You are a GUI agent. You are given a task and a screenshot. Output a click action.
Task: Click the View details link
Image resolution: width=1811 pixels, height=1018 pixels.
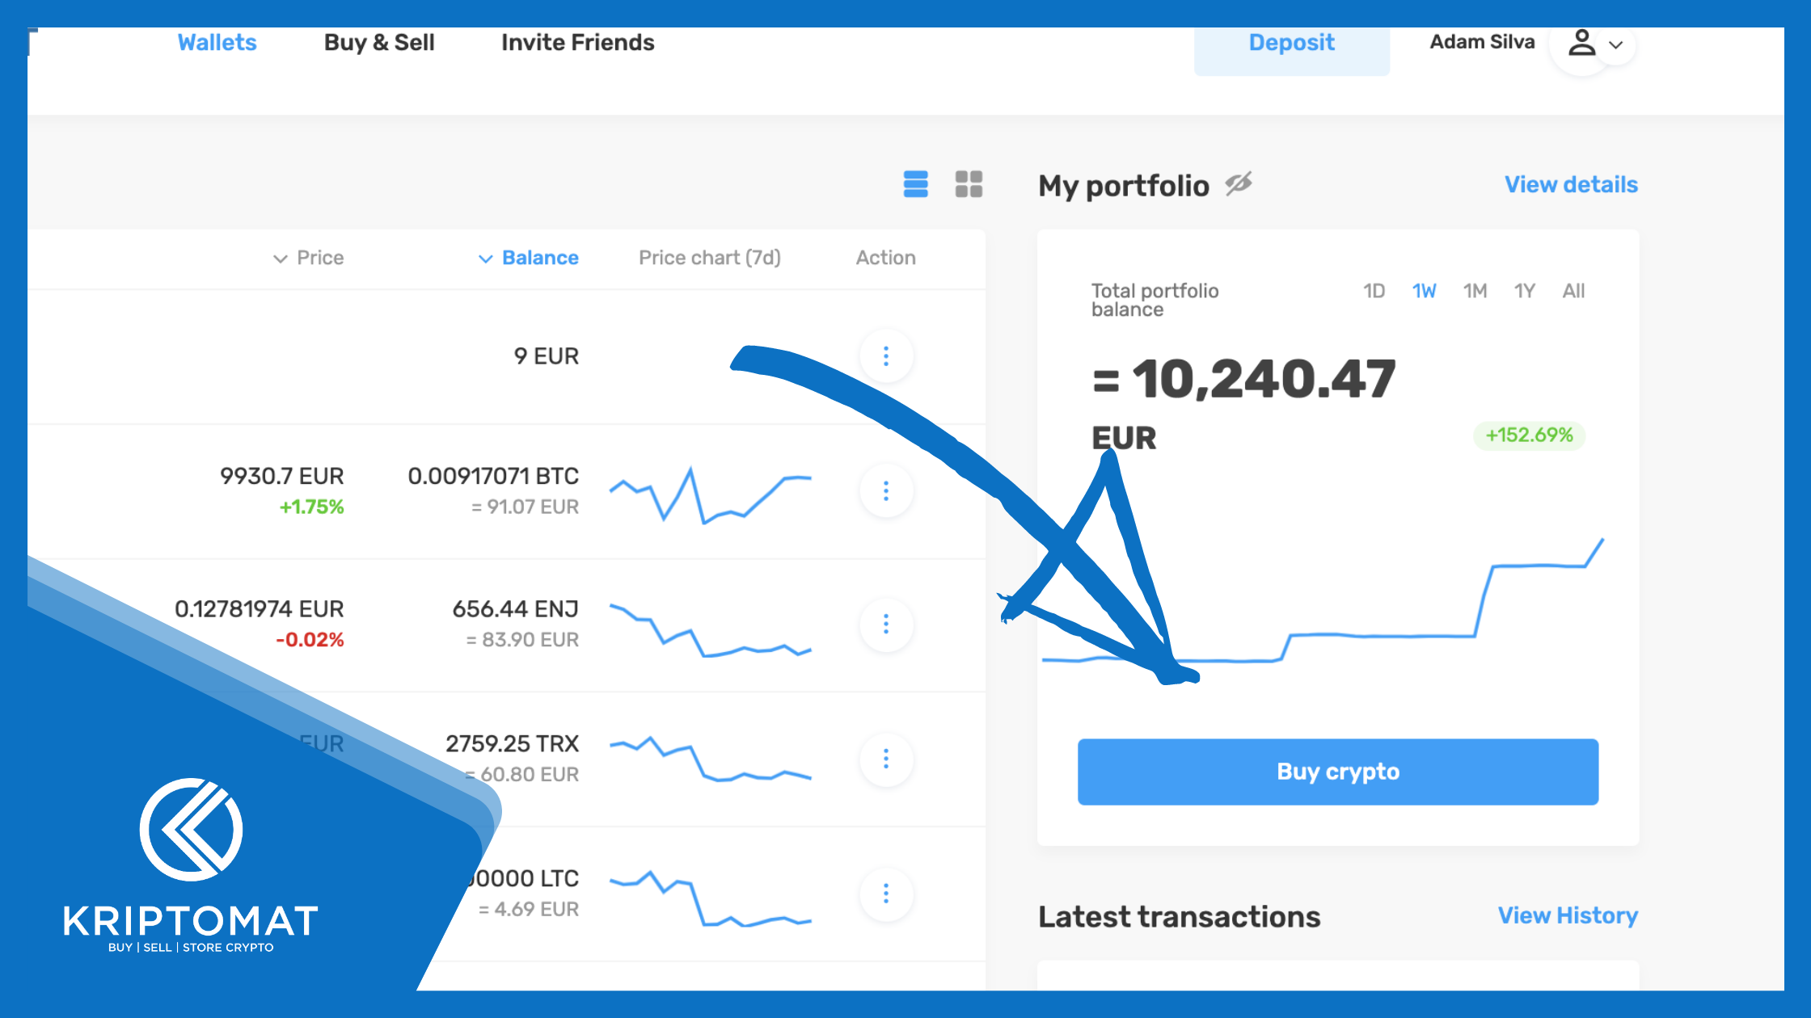1570,184
